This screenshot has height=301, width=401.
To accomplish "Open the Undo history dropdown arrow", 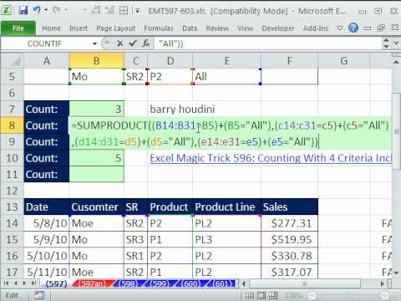I will (46, 10).
